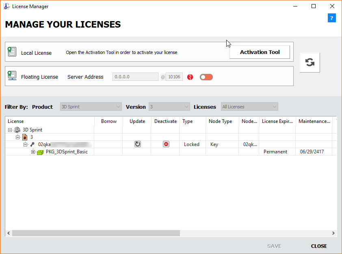Open the Licenses filter dropdown
The width and height of the screenshot is (342, 254).
tap(249, 107)
